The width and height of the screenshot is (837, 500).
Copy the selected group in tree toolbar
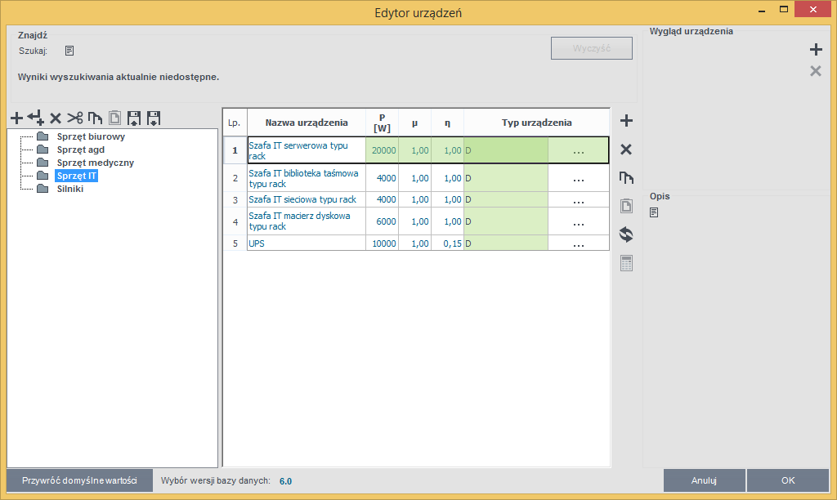95,118
